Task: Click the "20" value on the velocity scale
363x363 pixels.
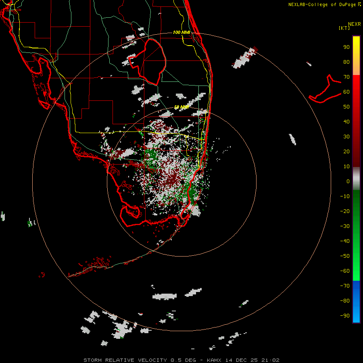Action: tap(346, 152)
